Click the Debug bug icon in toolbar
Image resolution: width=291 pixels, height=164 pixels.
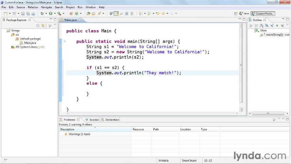point(42,13)
